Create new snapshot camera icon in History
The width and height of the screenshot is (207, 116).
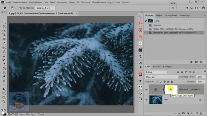click(196, 62)
